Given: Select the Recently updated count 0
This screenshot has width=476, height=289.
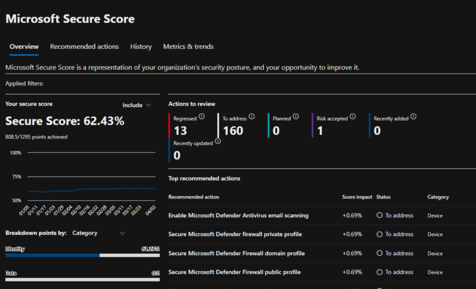Looking at the screenshot, I should tap(177, 156).
